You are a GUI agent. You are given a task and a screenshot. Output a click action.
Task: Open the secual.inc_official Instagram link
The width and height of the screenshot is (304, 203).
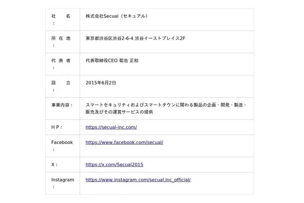[x=138, y=180]
